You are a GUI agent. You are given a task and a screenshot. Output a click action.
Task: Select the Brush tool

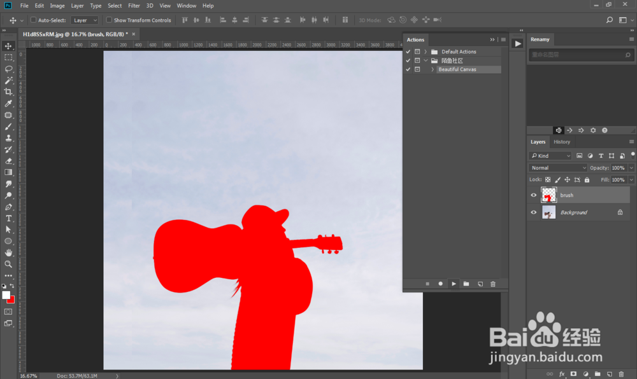pyautogui.click(x=8, y=127)
